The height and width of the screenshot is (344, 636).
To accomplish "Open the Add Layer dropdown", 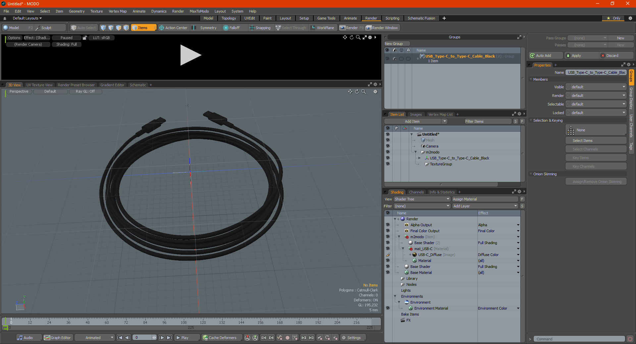I will coord(485,206).
